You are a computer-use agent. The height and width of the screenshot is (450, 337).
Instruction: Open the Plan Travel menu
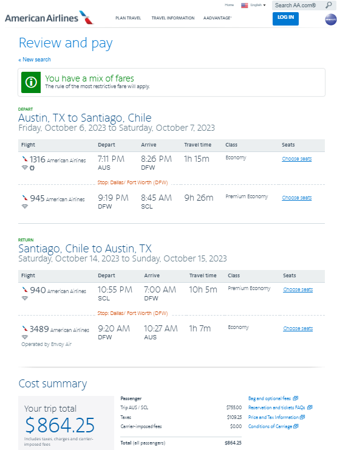pos(128,18)
